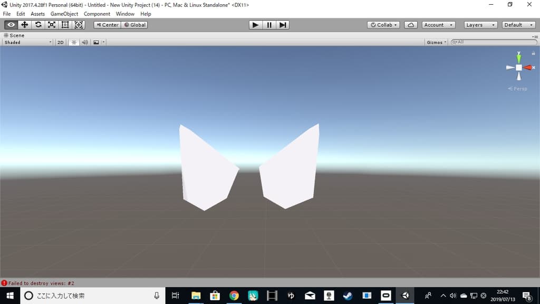The height and width of the screenshot is (304, 540).
Task: Select the Hand (view) tool
Action: coord(11,25)
